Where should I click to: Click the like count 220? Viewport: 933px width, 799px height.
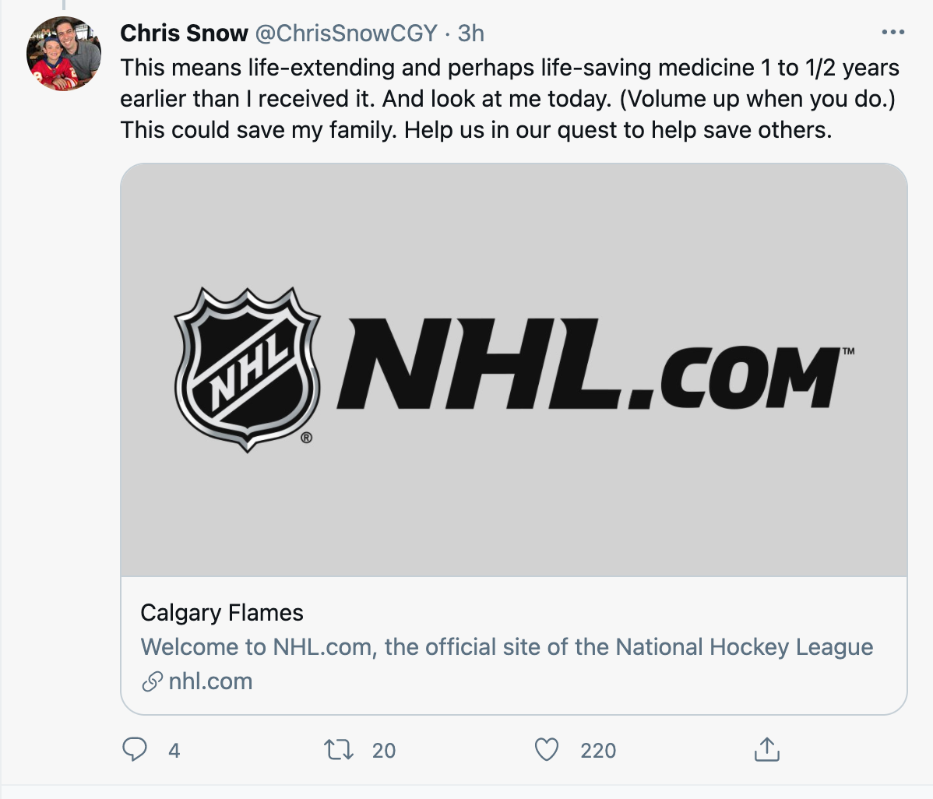598,751
